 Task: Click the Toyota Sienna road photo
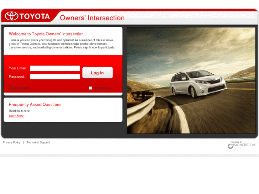click(x=191, y=80)
